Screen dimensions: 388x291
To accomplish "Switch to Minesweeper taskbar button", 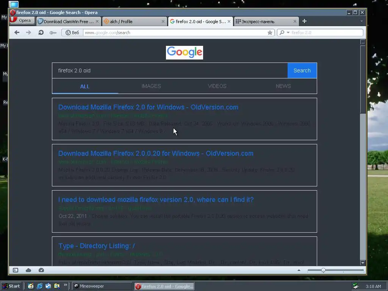I will (x=102, y=286).
